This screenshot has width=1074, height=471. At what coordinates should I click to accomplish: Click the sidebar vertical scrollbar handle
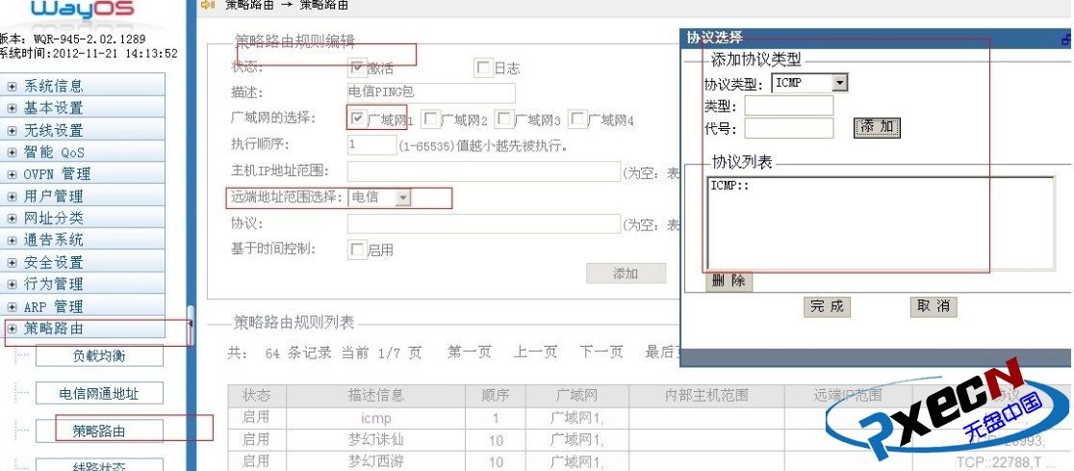[191, 326]
